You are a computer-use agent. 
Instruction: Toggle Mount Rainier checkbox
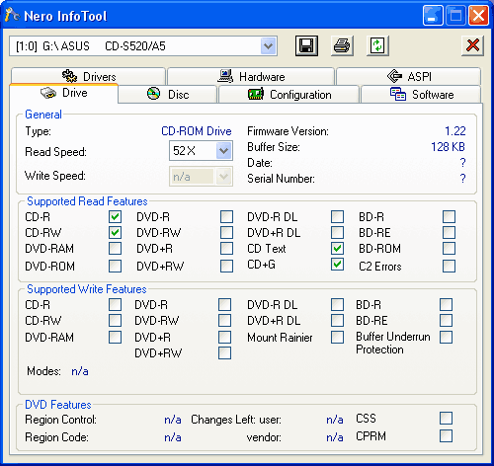(337, 337)
